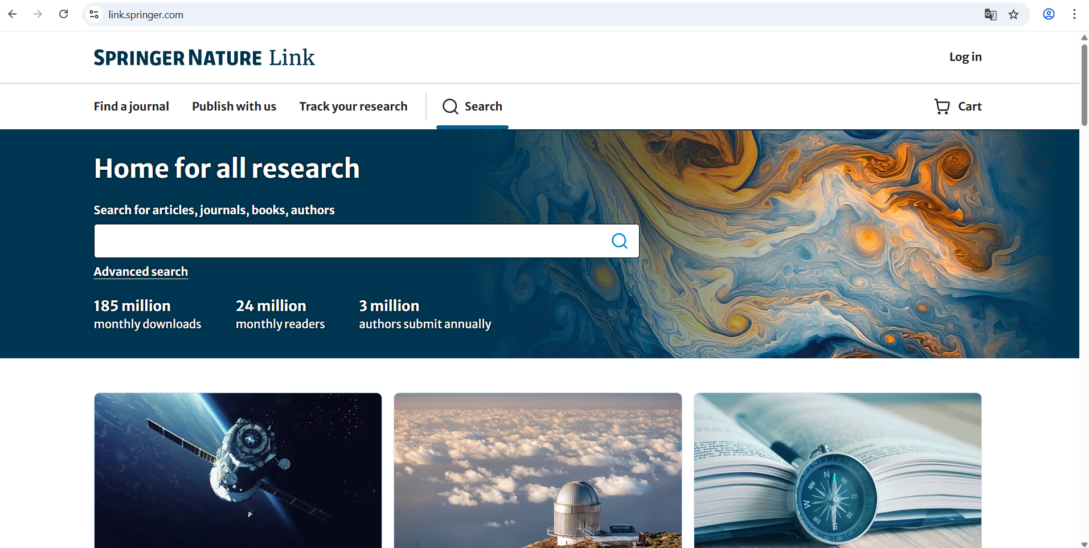
Task: Bookmark this page with the star icon
Action: tap(1014, 15)
